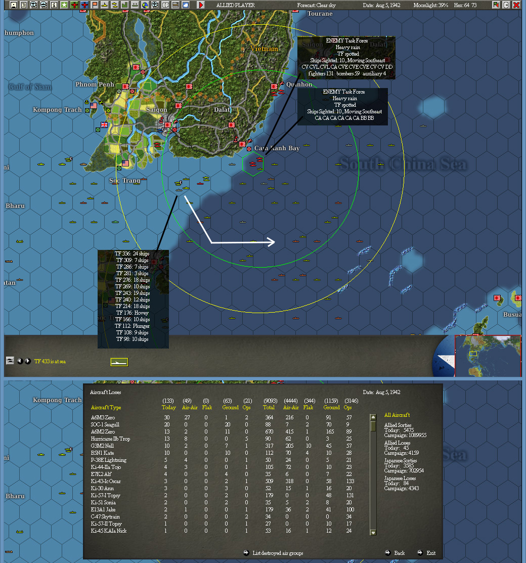Image resolution: width=526 pixels, height=563 pixels.
Task: Open the intel screen via the 'i' icon
Action: [x=54, y=5]
